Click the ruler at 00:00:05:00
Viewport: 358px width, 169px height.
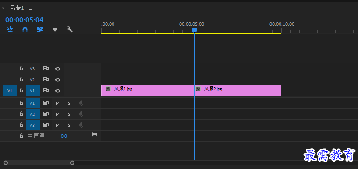(191, 25)
